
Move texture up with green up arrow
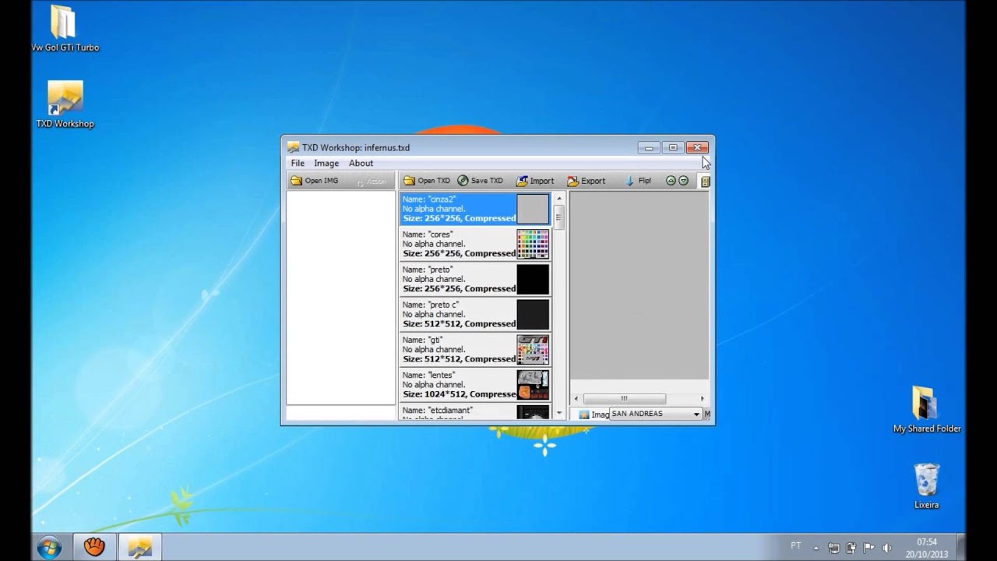pyautogui.click(x=671, y=181)
